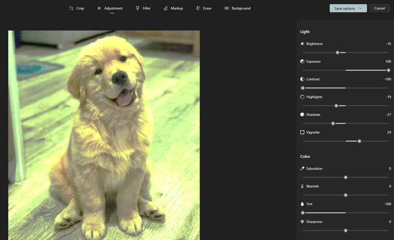The width and height of the screenshot is (394, 240).
Task: Click the Erase tool icon
Action: [198, 8]
